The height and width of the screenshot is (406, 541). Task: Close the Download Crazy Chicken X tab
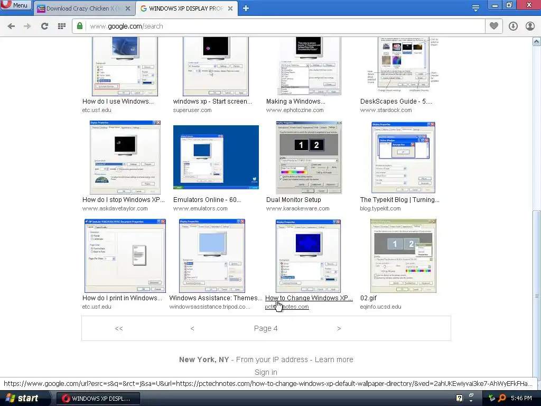[128, 8]
